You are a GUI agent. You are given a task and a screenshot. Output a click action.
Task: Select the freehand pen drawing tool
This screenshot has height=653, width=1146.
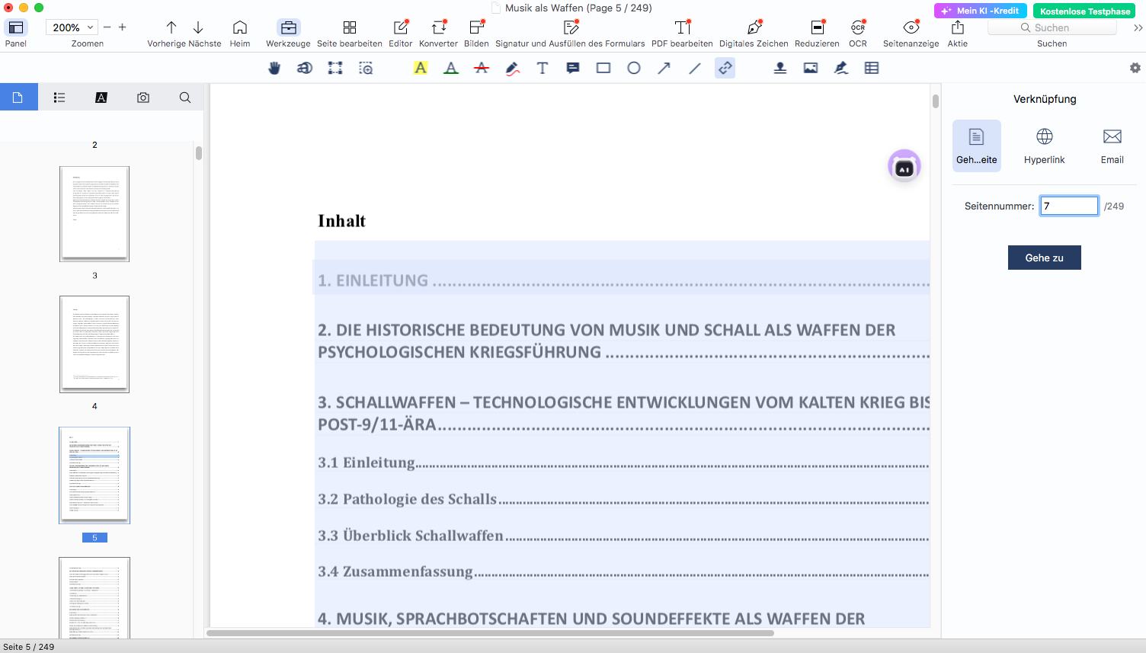click(x=512, y=68)
